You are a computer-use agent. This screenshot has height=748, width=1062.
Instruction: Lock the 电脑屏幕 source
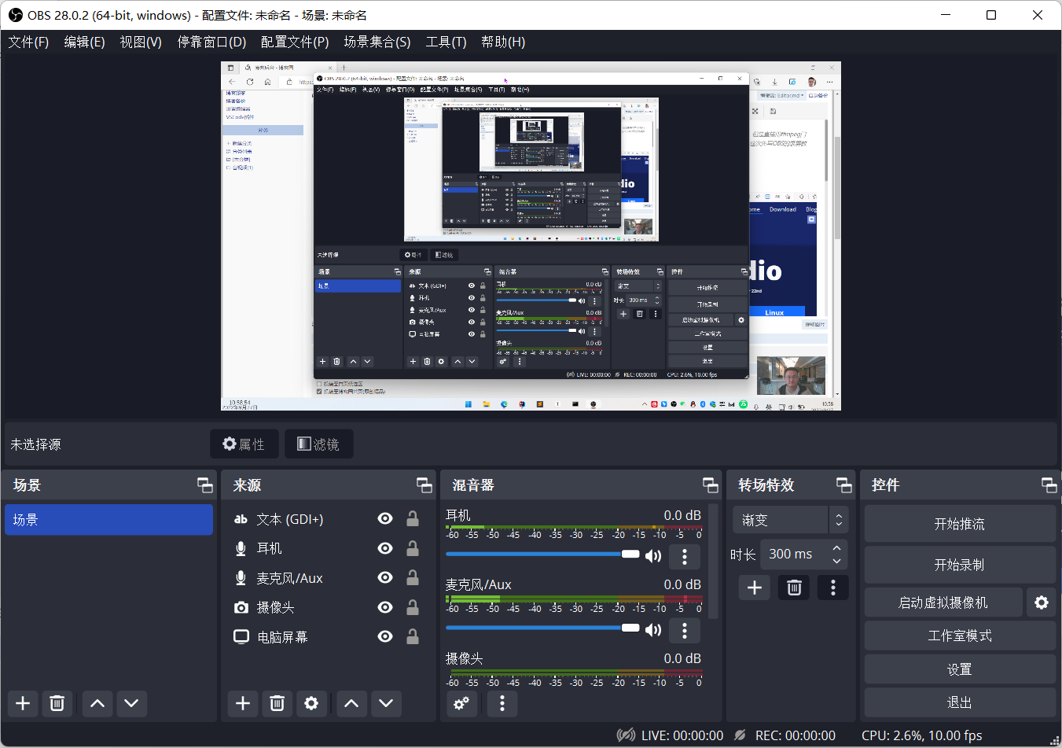click(x=412, y=636)
